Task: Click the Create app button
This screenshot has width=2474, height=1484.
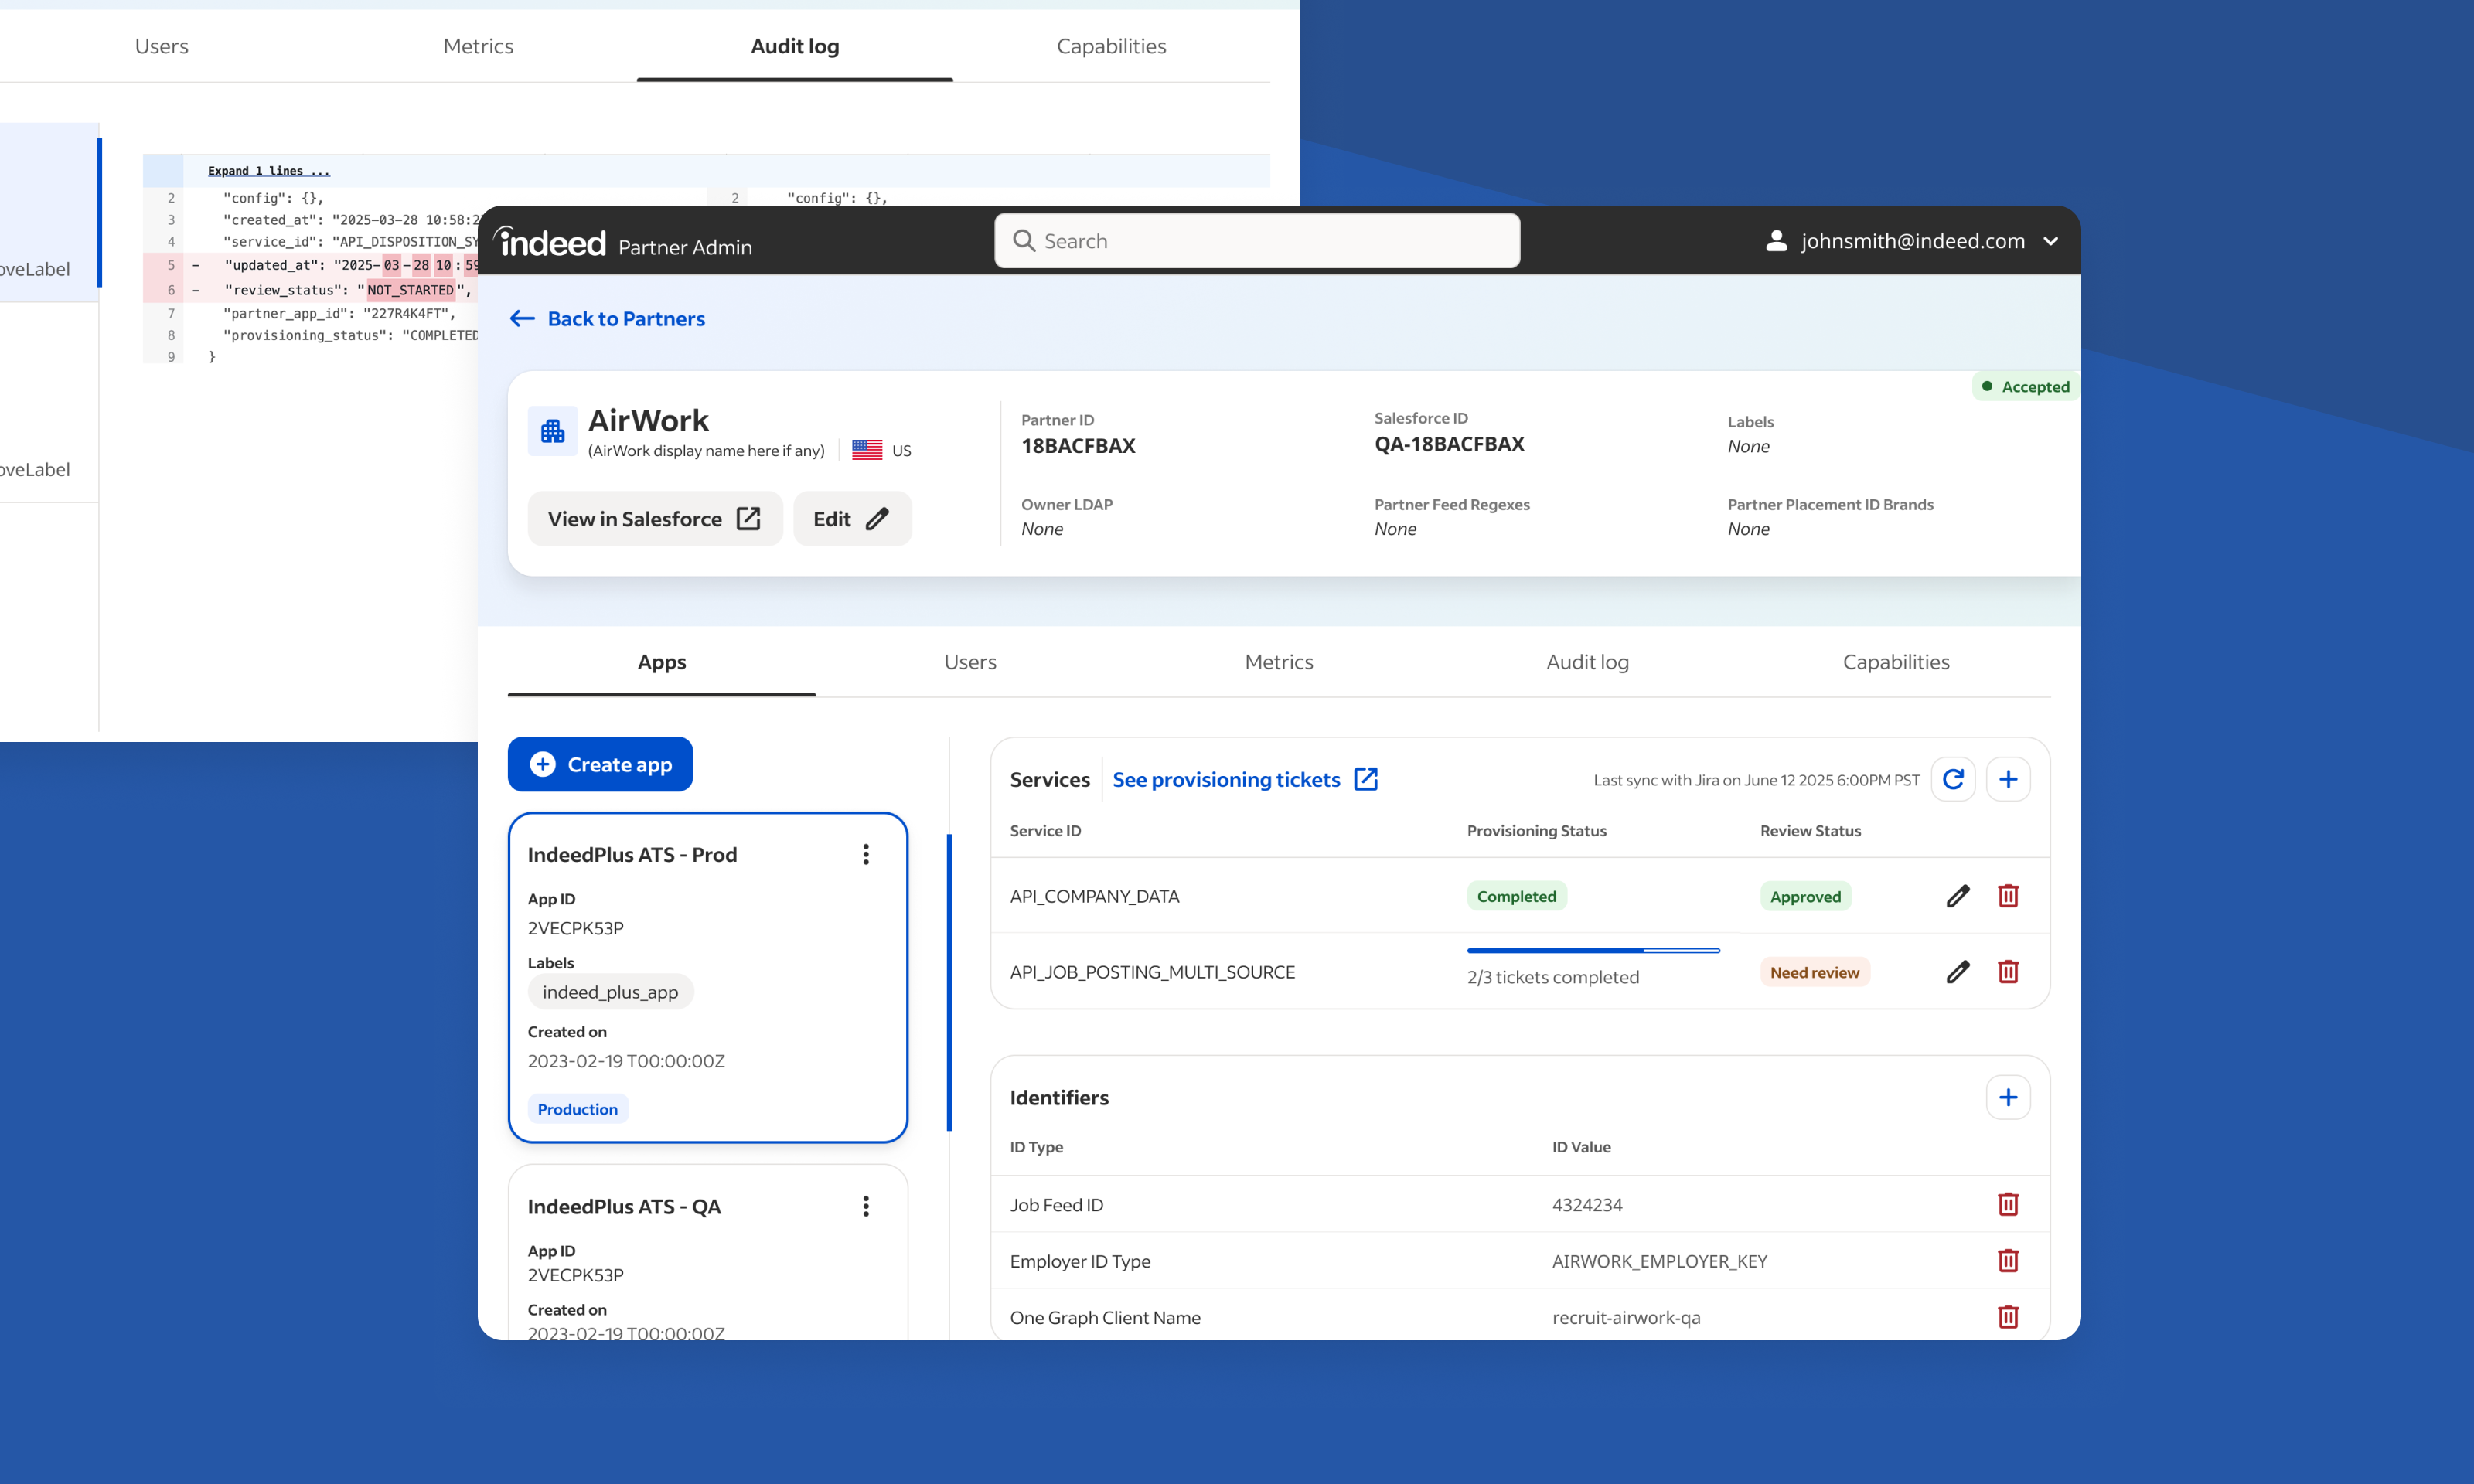Action: point(600,764)
